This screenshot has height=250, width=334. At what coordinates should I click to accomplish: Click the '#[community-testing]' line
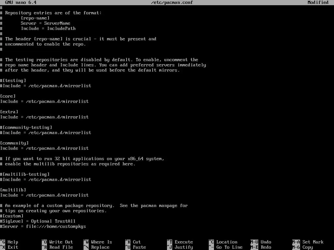pos(26,128)
